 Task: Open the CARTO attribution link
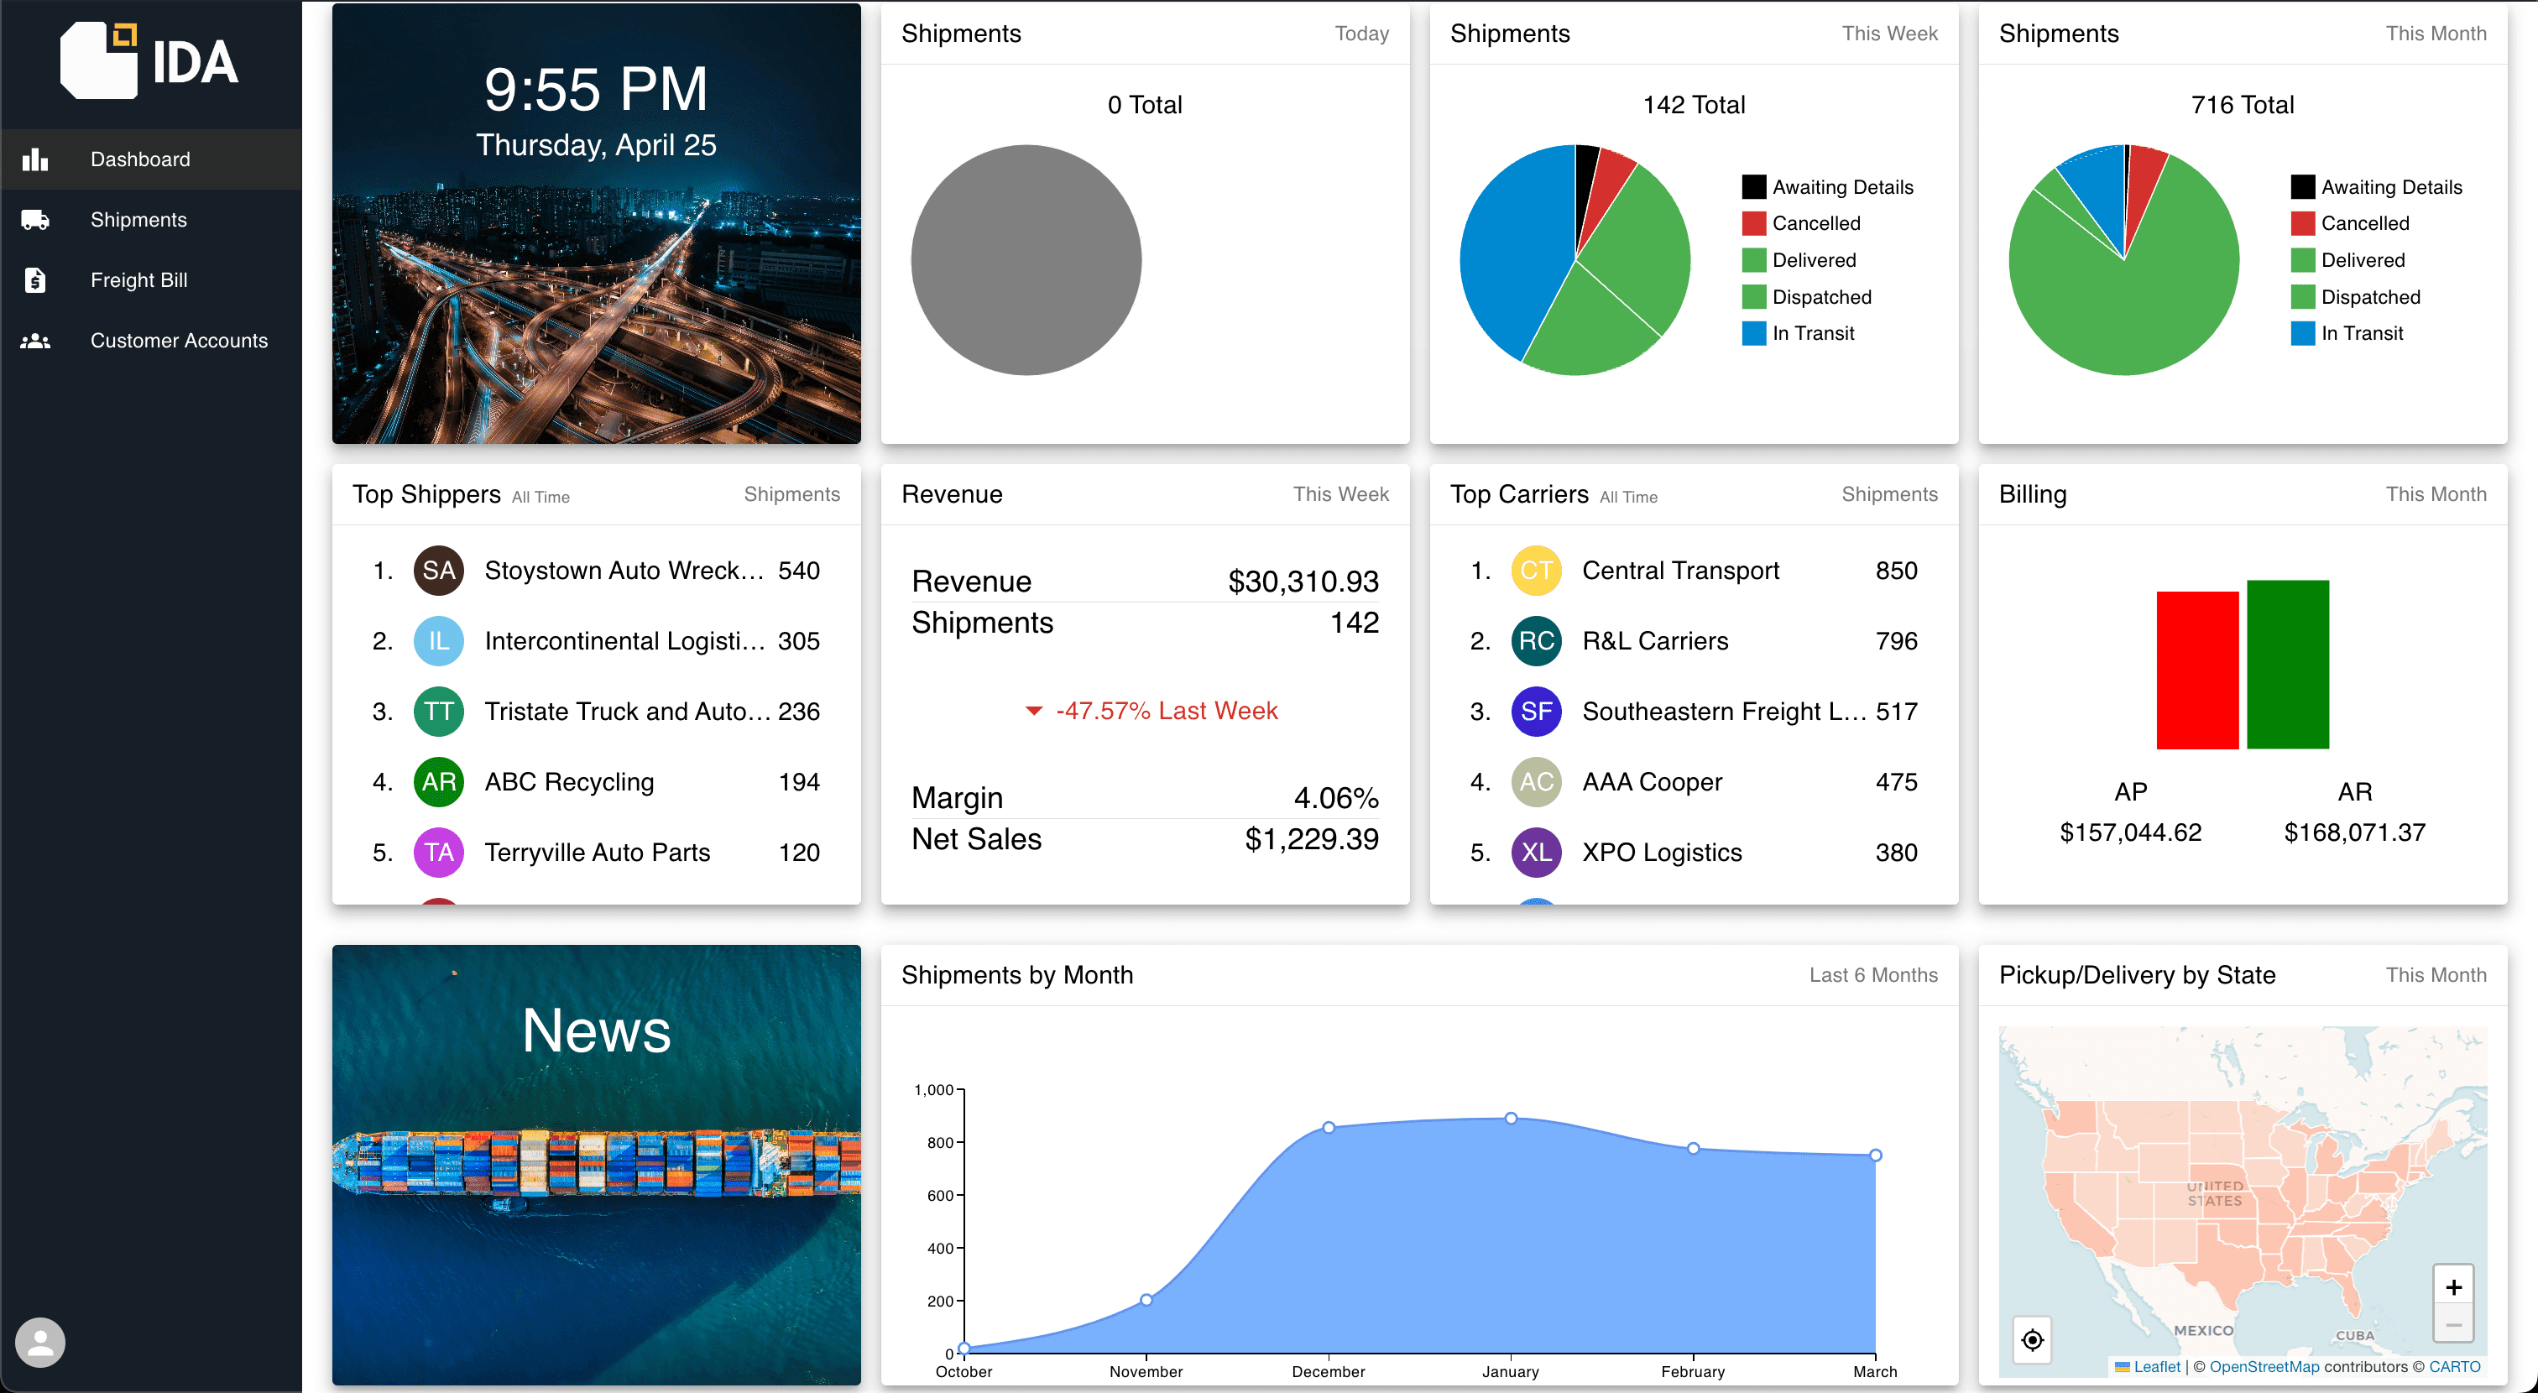pyautogui.click(x=2454, y=1366)
